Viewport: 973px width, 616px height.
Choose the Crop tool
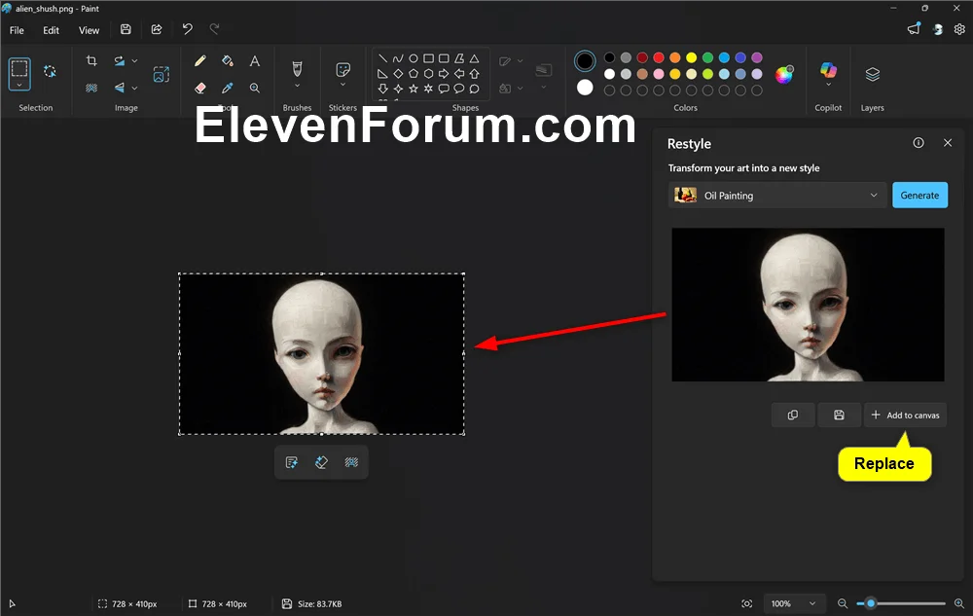click(91, 60)
